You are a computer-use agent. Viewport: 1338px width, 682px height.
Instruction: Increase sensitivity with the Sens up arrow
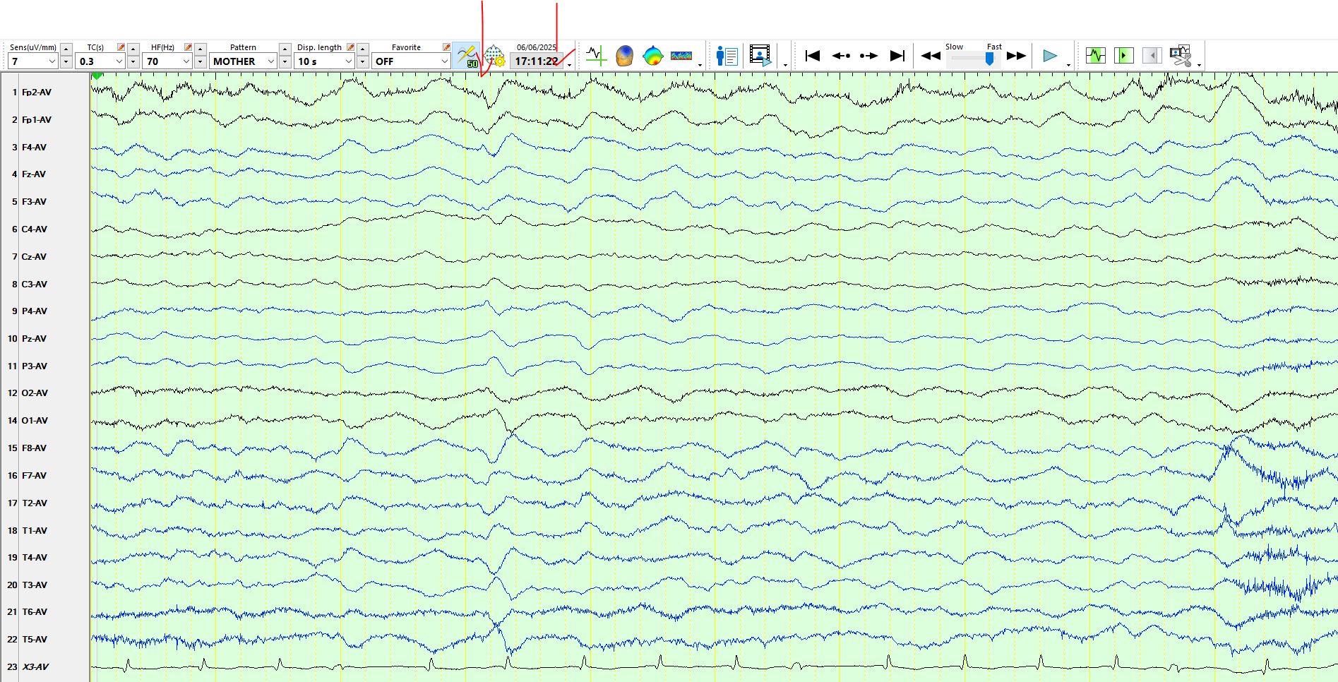66,48
